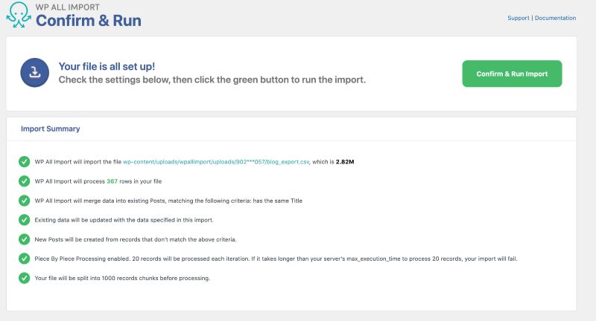Click the green checkmark beside the import file line

coord(25,161)
